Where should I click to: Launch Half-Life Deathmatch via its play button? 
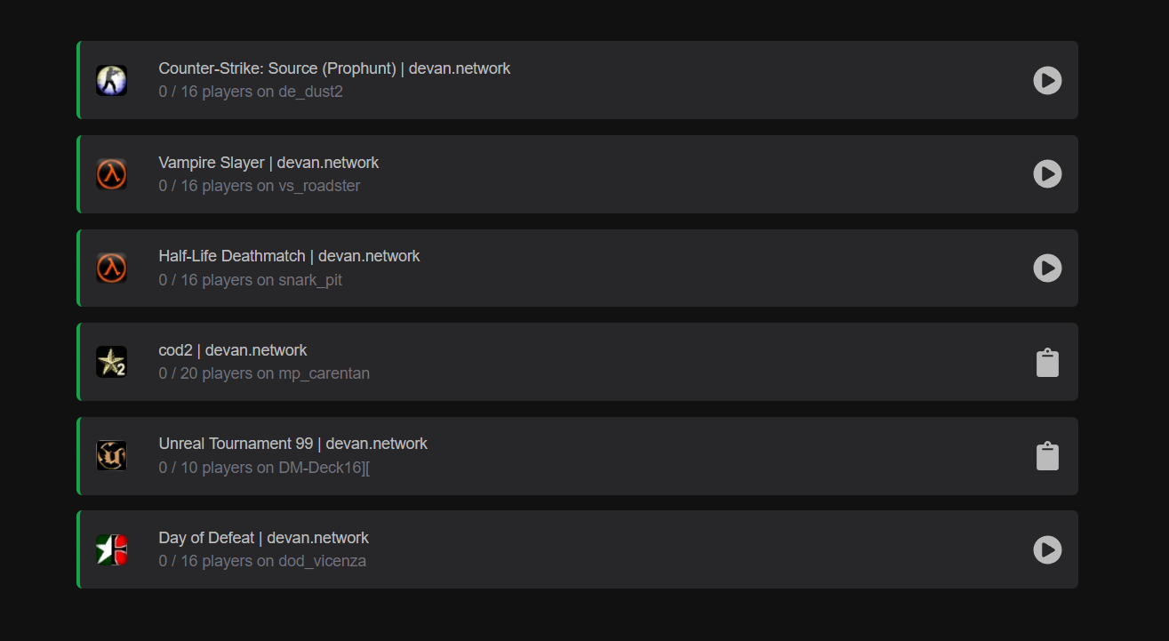click(1047, 268)
